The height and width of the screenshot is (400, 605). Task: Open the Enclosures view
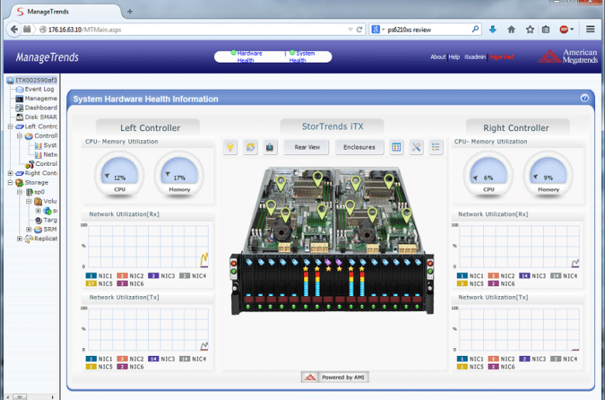(x=359, y=147)
